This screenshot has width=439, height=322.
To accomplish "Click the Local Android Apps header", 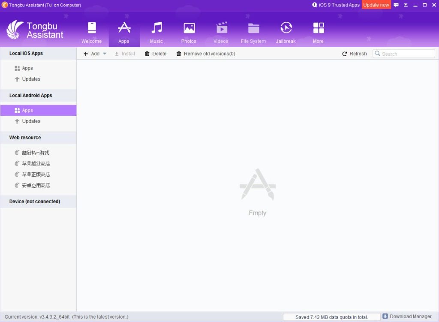I will (x=38, y=96).
